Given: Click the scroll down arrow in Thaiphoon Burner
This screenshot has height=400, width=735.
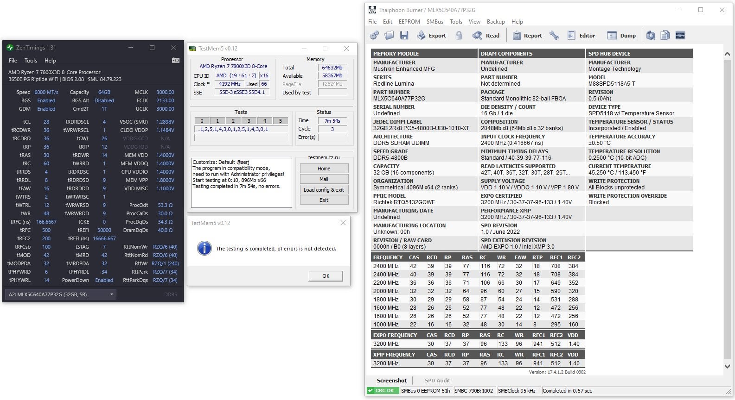Looking at the screenshot, I should tap(727, 366).
